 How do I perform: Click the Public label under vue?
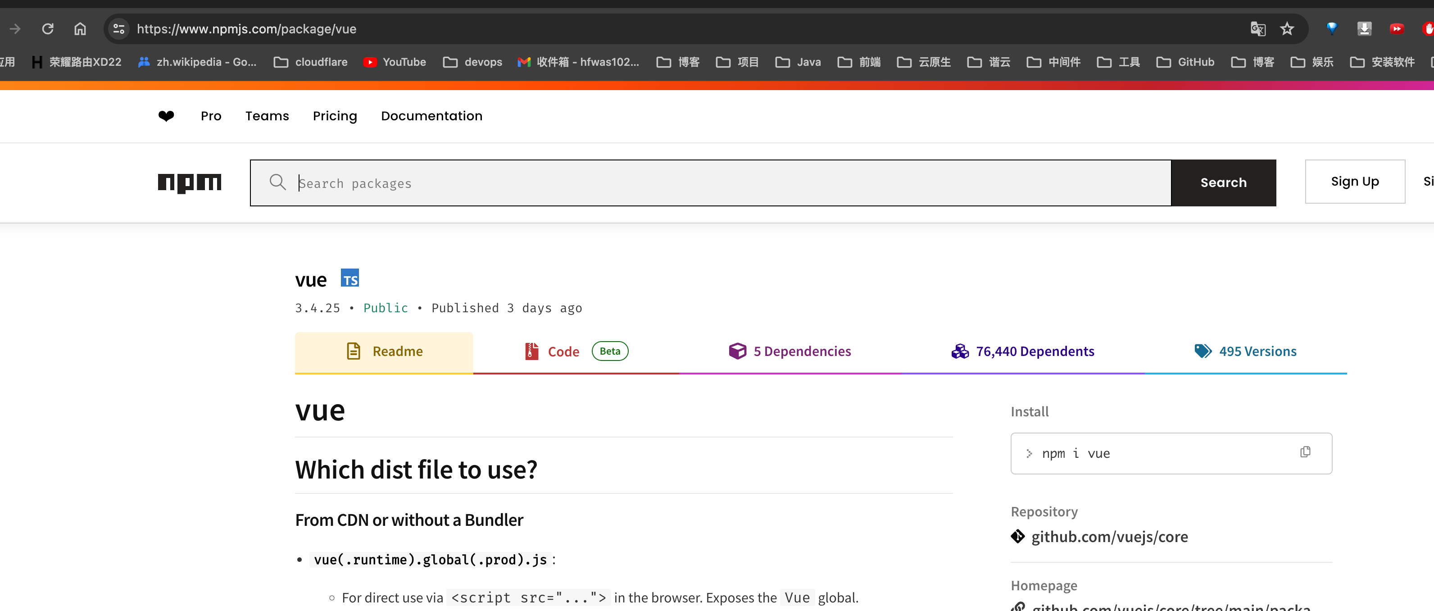(x=385, y=308)
